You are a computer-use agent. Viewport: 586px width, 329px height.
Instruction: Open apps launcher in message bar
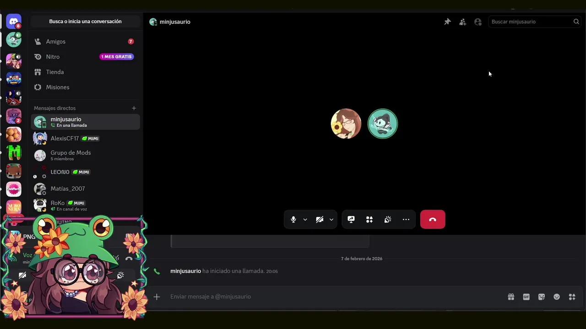pos(572,297)
